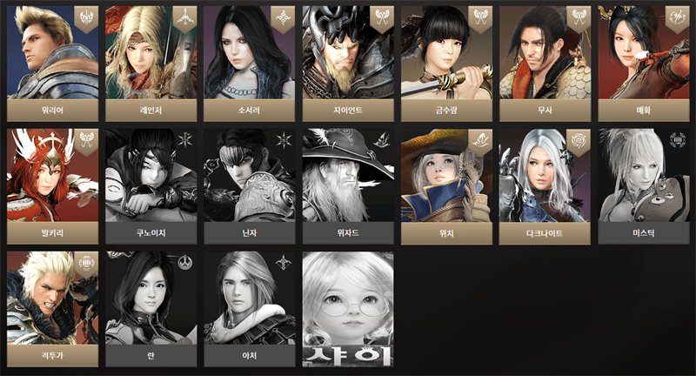
Task: Open the 위자드 character portrait
Action: coord(348,175)
